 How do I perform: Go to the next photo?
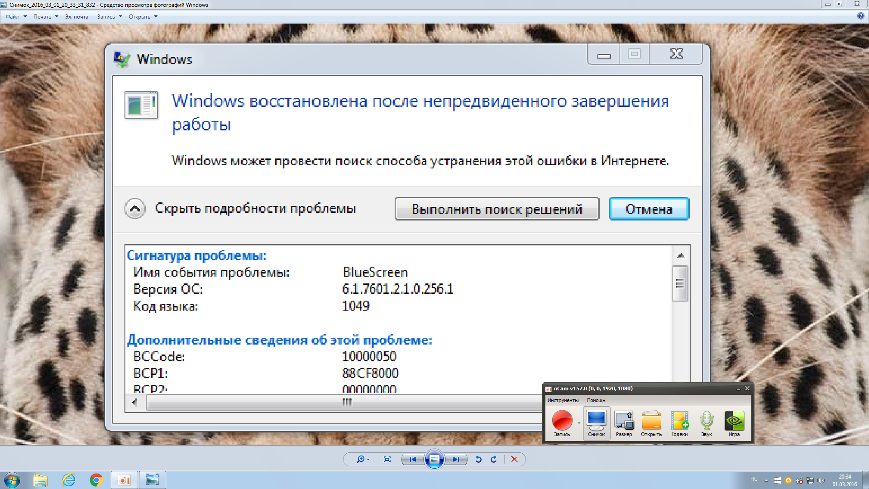pos(456,459)
